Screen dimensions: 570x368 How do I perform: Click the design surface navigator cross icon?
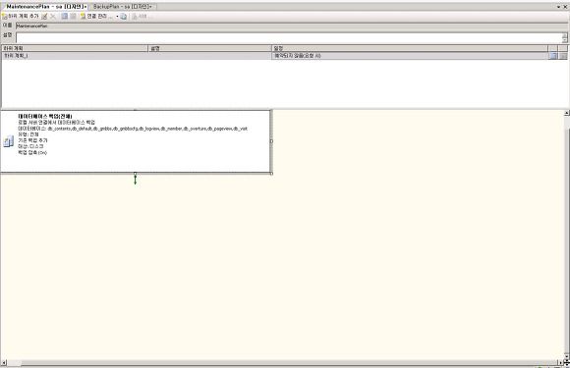pos(566,362)
